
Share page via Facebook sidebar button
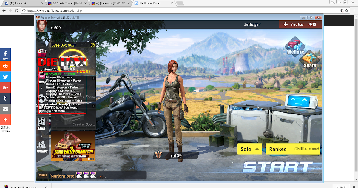(x=5, y=54)
